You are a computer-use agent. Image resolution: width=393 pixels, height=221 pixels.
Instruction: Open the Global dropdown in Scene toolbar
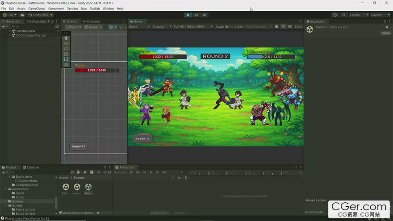[x=93, y=27]
